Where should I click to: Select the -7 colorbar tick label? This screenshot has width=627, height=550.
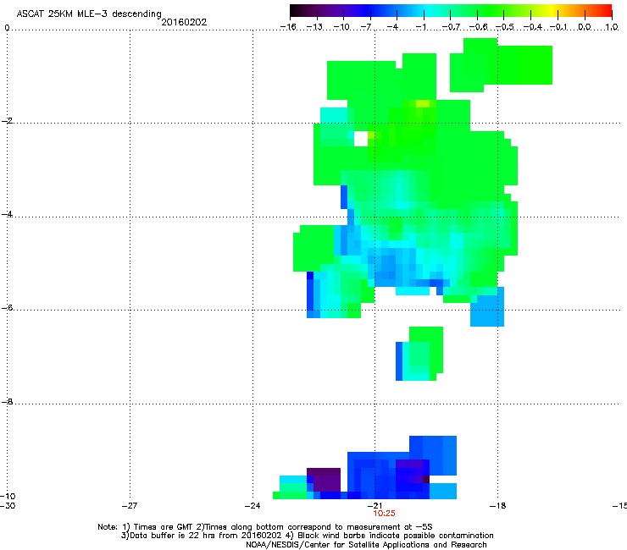[x=365, y=27]
